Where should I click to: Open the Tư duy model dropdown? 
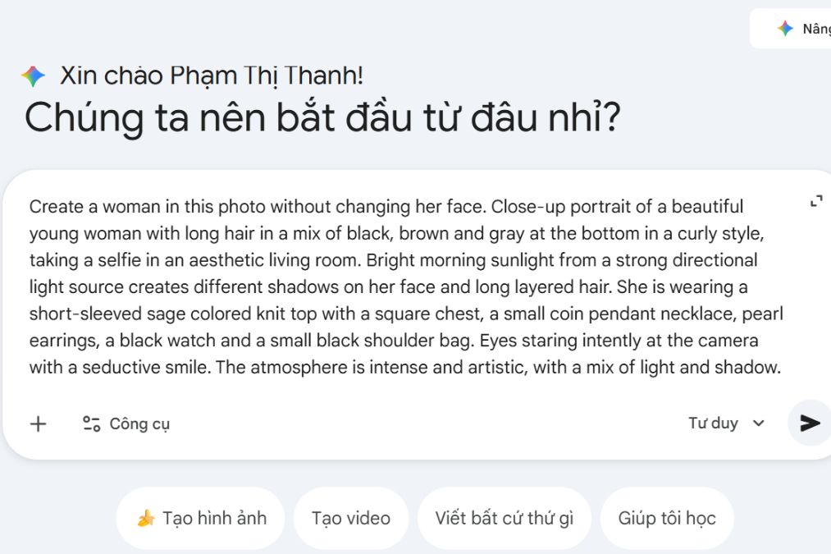pos(725,424)
